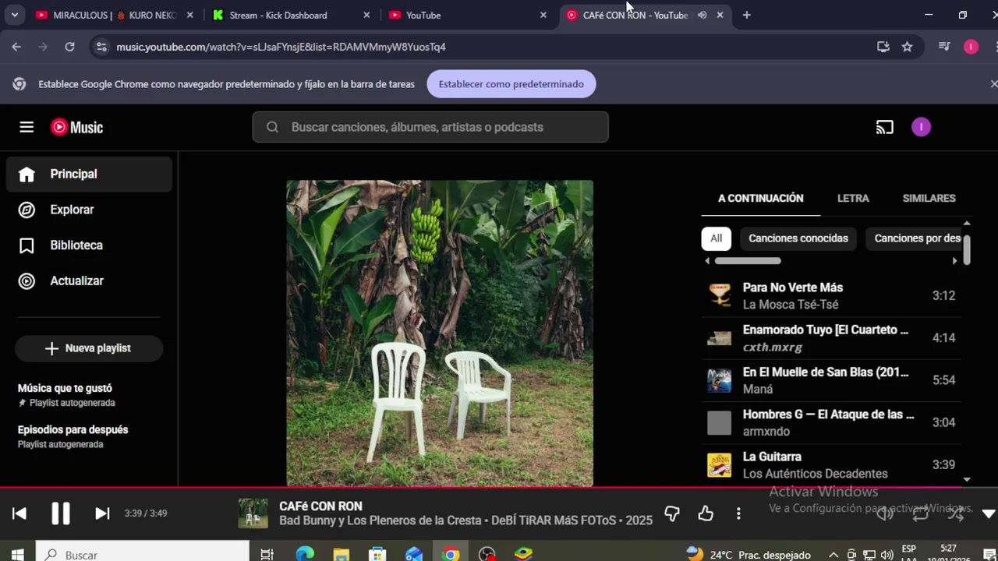Click the now-playing album thumbnail in player bar
The image size is (998, 561).
(253, 513)
